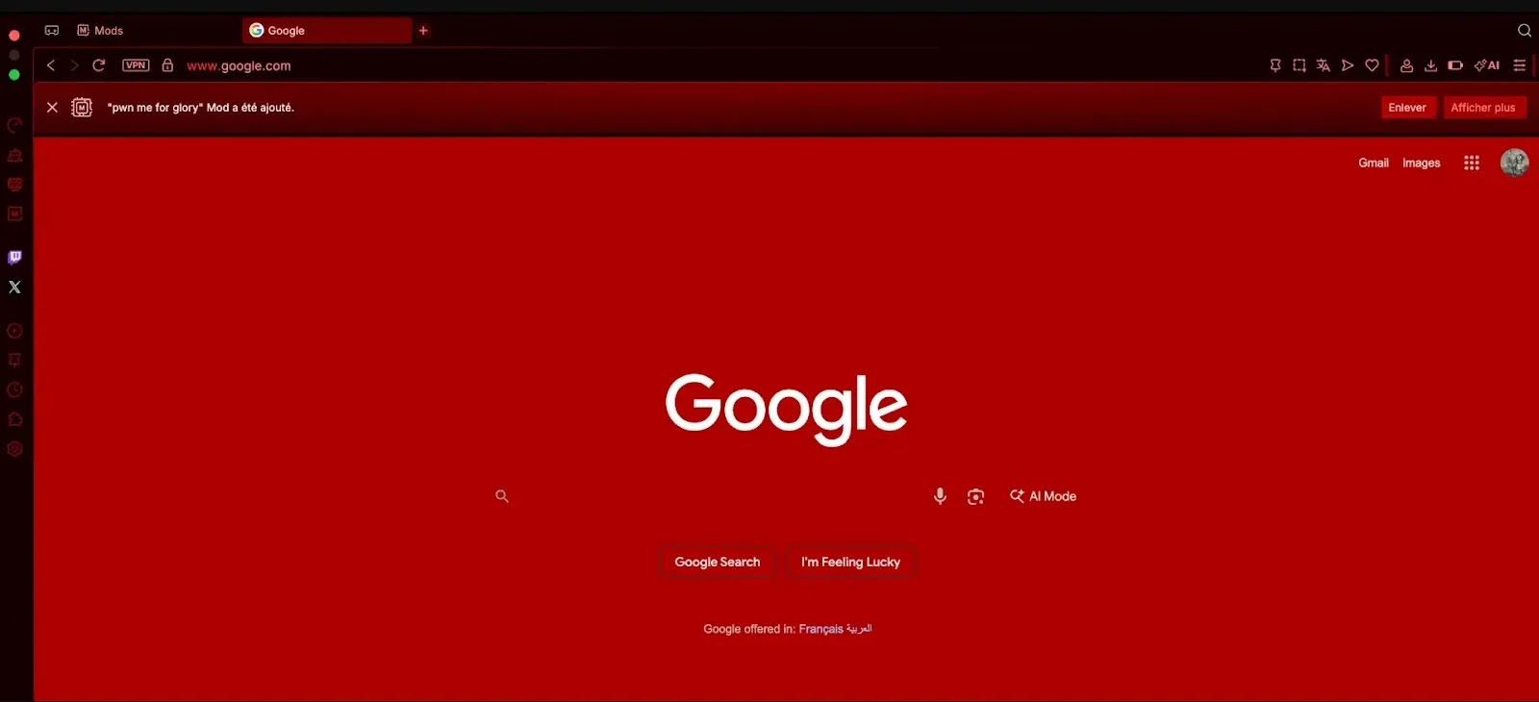Open GX Control in the sidebar
The width and height of the screenshot is (1539, 702).
click(14, 126)
